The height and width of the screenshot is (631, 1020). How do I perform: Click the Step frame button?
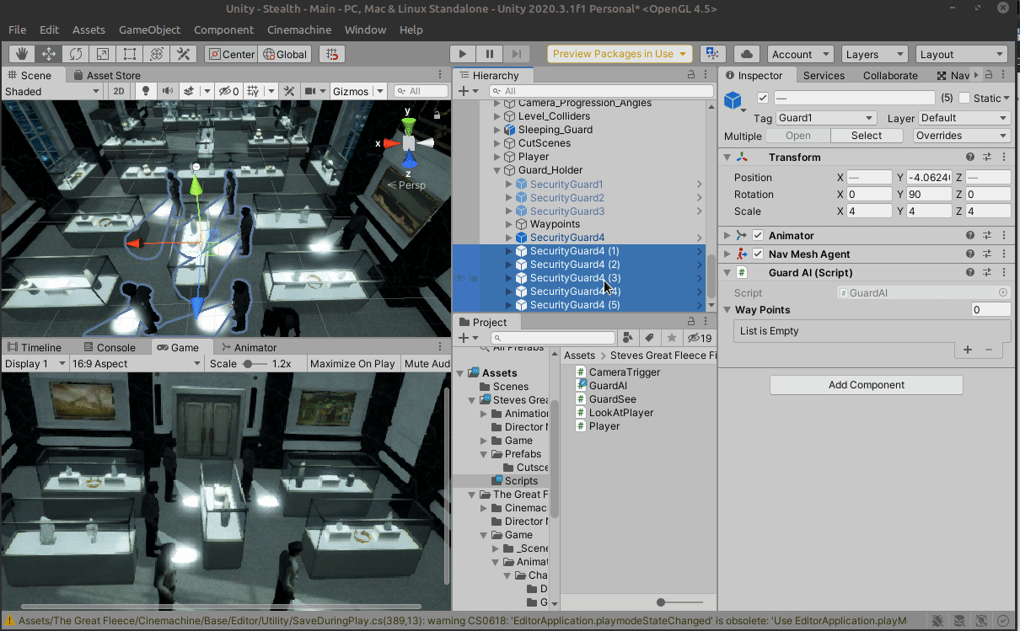click(x=517, y=54)
